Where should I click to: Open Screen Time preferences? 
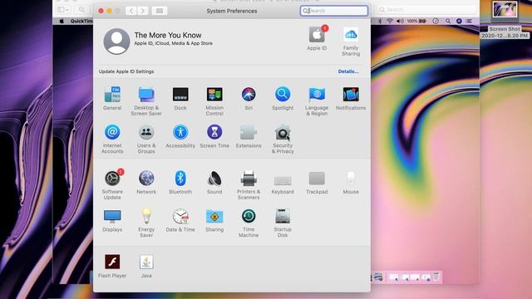pos(214,132)
